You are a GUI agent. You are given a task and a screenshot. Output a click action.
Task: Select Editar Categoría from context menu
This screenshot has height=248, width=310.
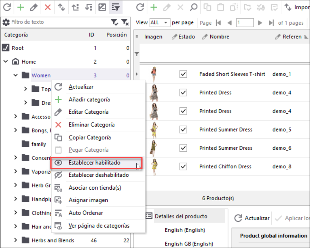tap(98, 112)
